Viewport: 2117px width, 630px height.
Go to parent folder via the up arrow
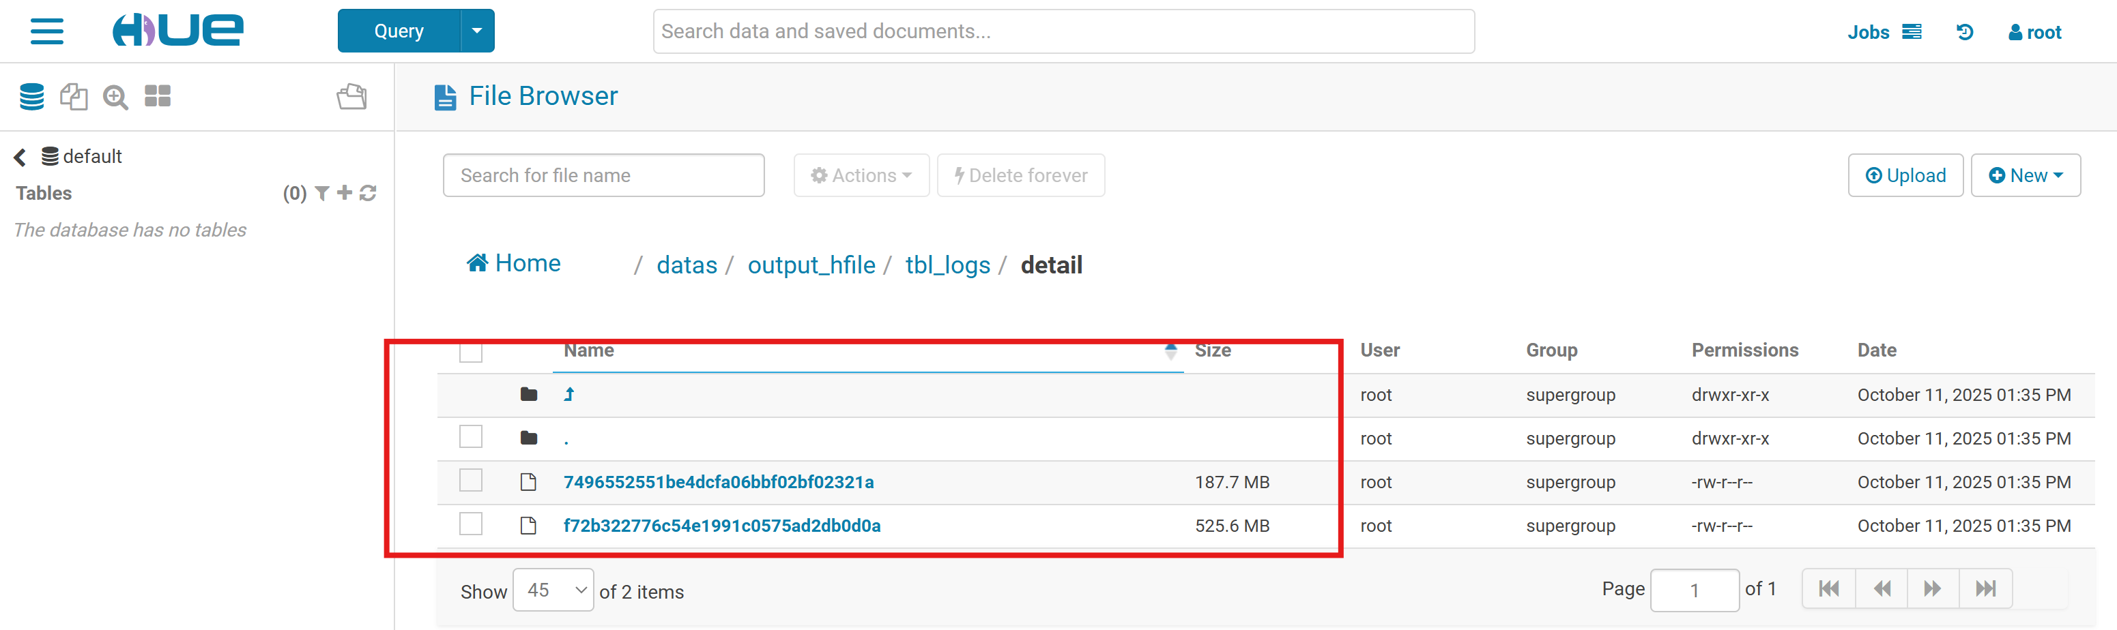coord(568,394)
